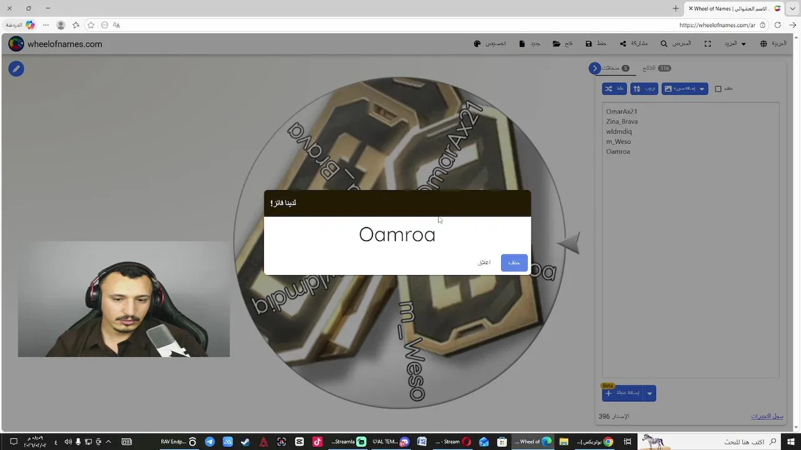Viewport: 801px width, 450px height.
Task: Open the Windows Start menu
Action: point(790,442)
